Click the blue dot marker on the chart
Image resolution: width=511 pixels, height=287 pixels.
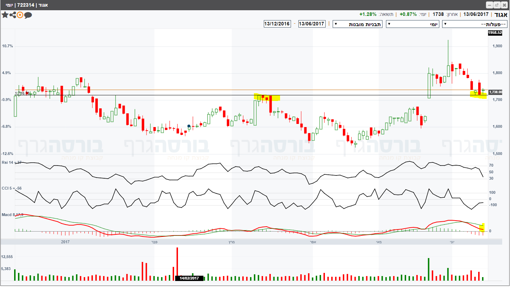tap(189, 126)
